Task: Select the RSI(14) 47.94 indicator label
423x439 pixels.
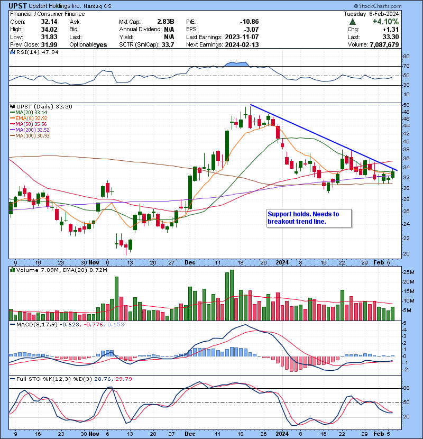Action: [37, 52]
